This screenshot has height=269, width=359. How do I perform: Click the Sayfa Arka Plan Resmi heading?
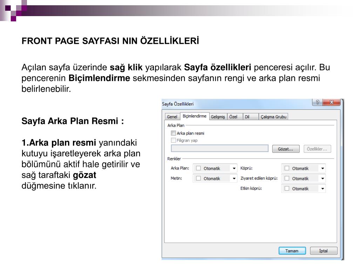tap(73, 121)
